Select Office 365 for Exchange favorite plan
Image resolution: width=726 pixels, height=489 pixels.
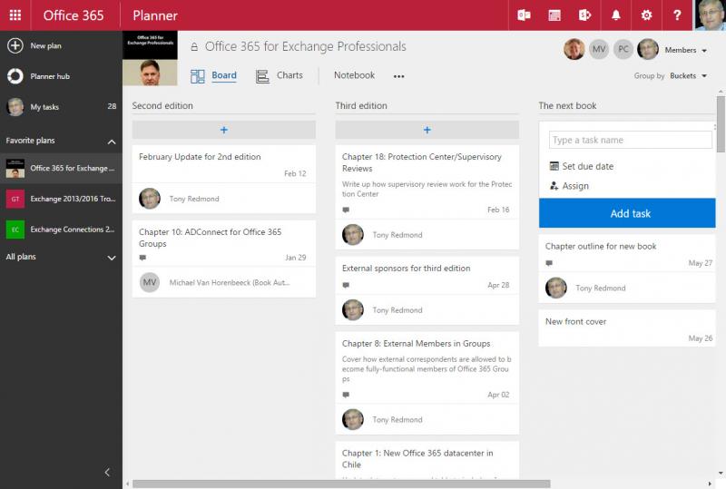pos(61,168)
